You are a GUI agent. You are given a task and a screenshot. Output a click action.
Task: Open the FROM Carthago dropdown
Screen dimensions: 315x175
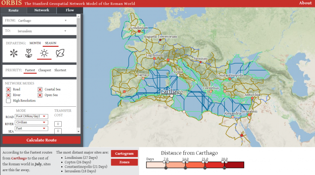[x=41, y=21]
